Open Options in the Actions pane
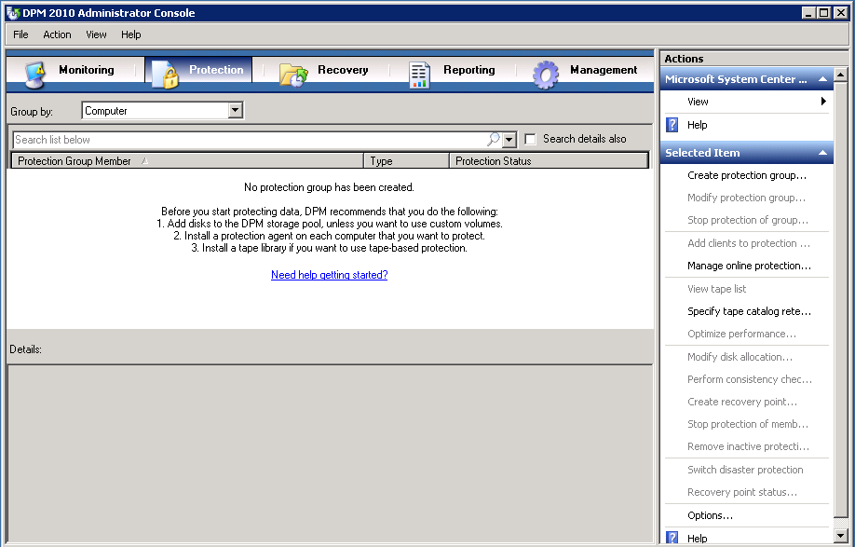Image resolution: width=855 pixels, height=547 pixels. tap(710, 515)
